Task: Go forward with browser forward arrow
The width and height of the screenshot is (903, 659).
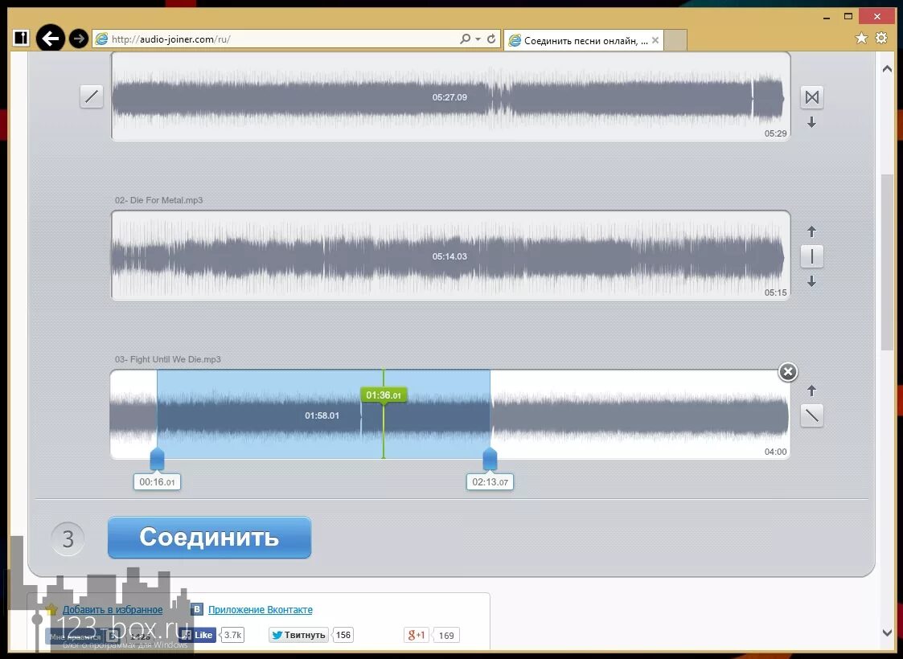Action: [x=78, y=39]
